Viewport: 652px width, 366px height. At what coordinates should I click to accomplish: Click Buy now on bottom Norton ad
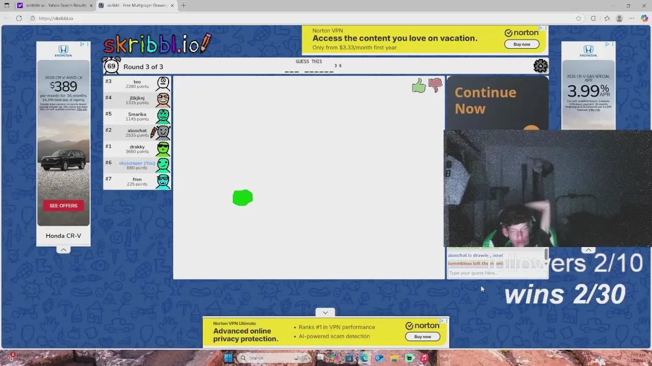click(x=422, y=337)
